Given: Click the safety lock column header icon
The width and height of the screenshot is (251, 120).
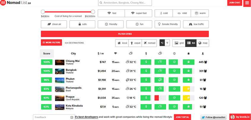Looking at the screenshot, I should pyautogui.click(x=188, y=53).
